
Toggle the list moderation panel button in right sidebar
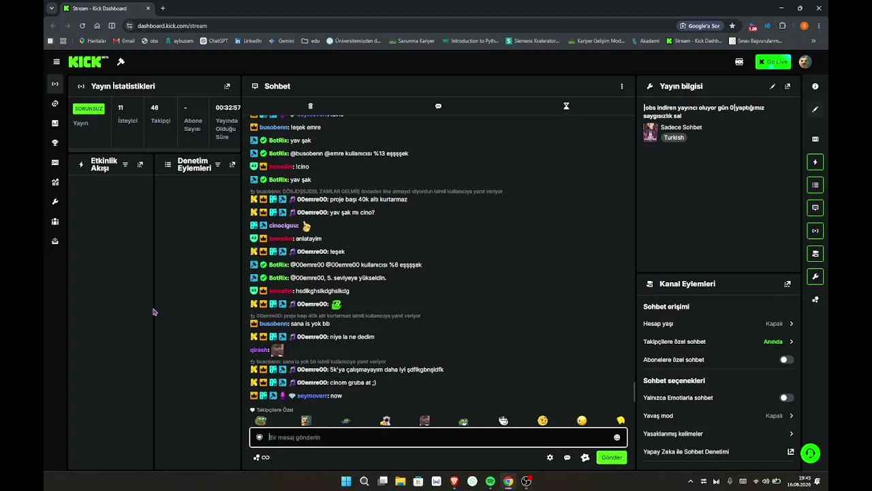[815, 185]
